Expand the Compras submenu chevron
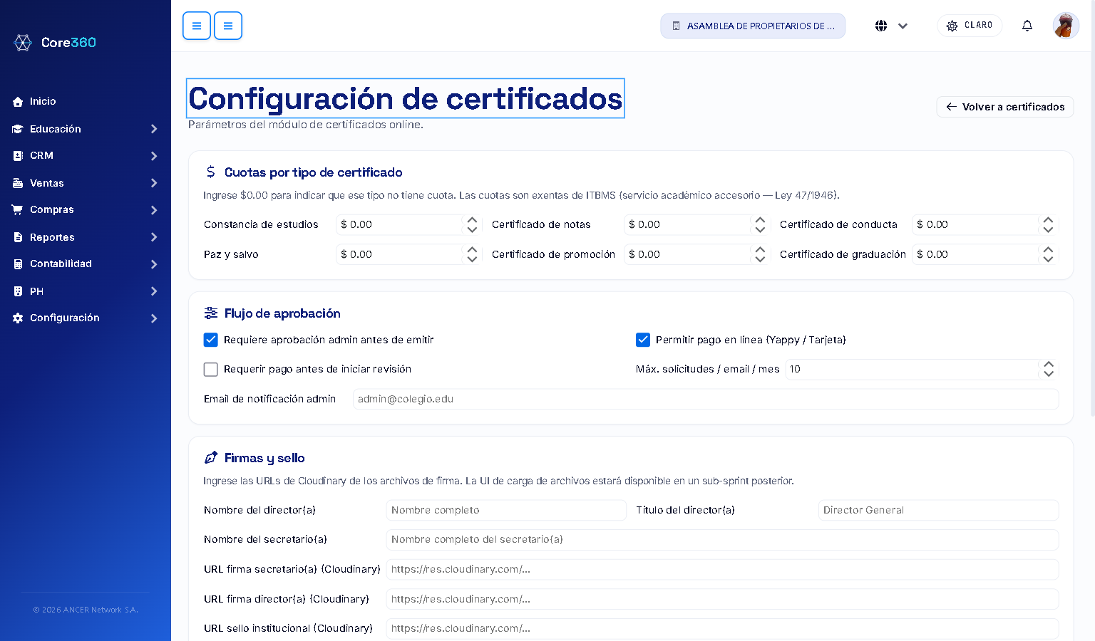Image resolution: width=1095 pixels, height=641 pixels. pos(154,210)
